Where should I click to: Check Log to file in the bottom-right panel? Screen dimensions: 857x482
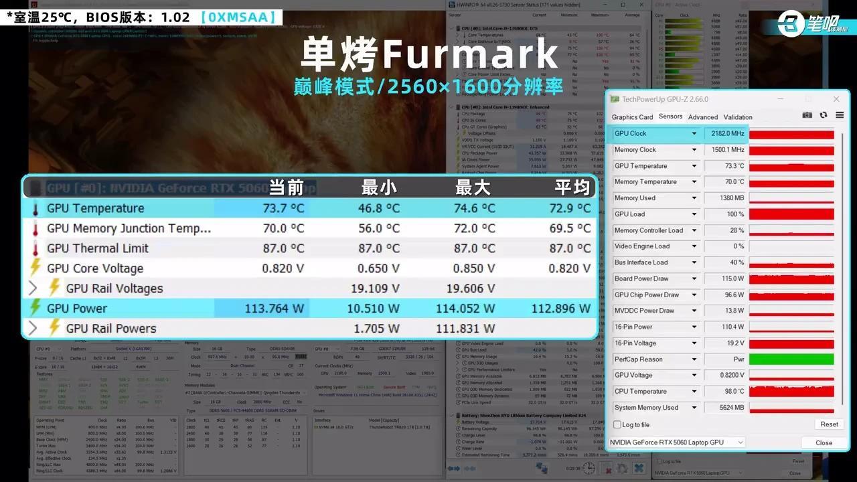tap(659, 461)
